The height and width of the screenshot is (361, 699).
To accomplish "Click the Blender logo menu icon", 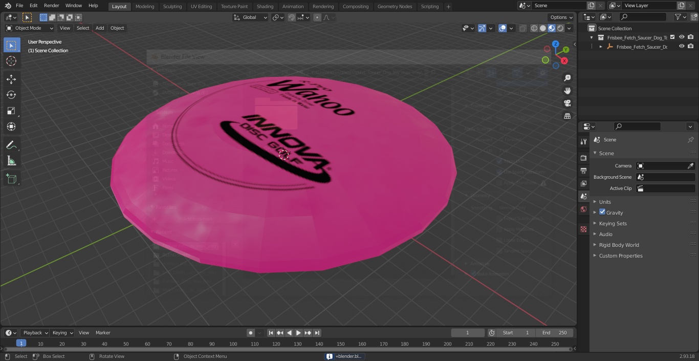I will [x=8, y=6].
